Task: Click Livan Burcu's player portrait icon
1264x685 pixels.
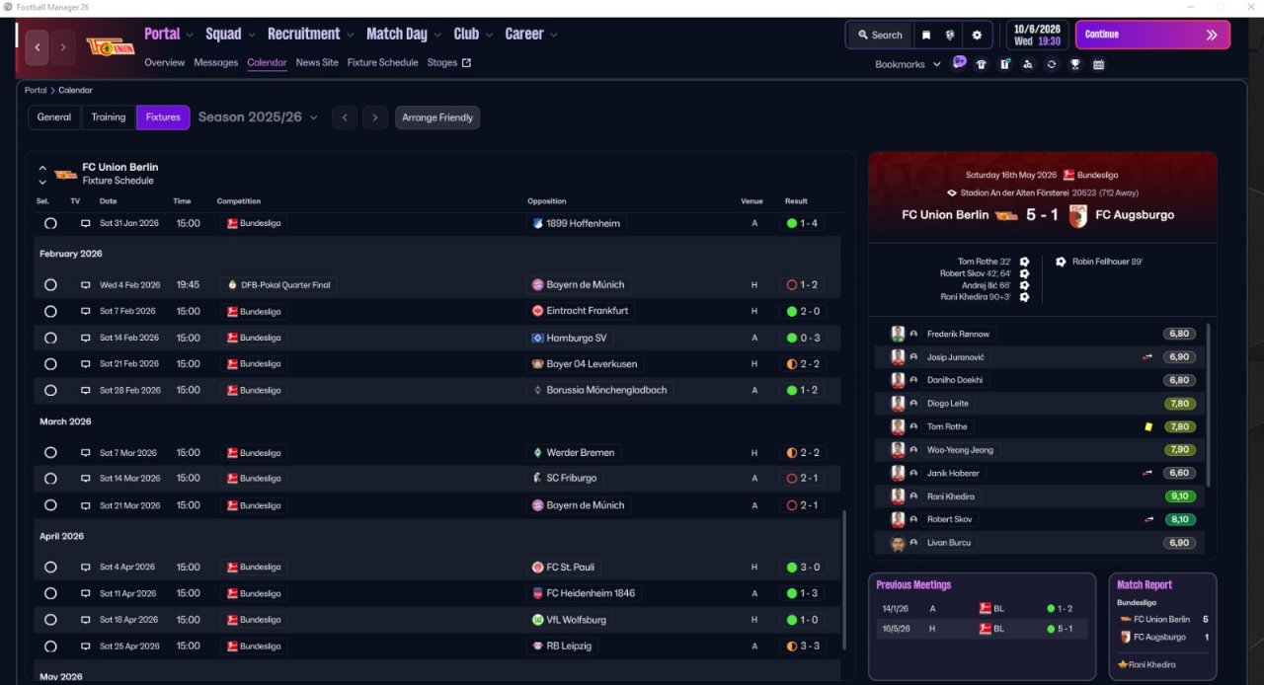Action: [x=898, y=543]
